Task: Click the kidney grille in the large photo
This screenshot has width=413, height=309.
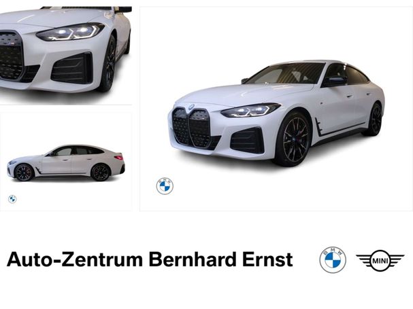Action: tap(191, 129)
